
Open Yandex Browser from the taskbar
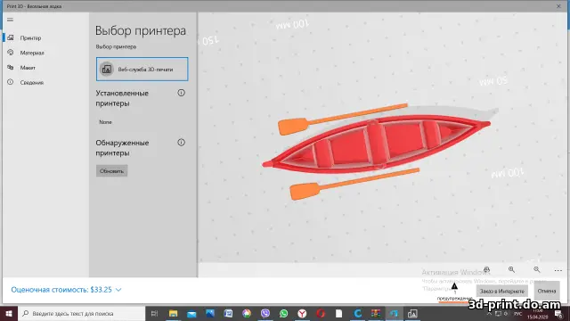[x=302, y=313]
